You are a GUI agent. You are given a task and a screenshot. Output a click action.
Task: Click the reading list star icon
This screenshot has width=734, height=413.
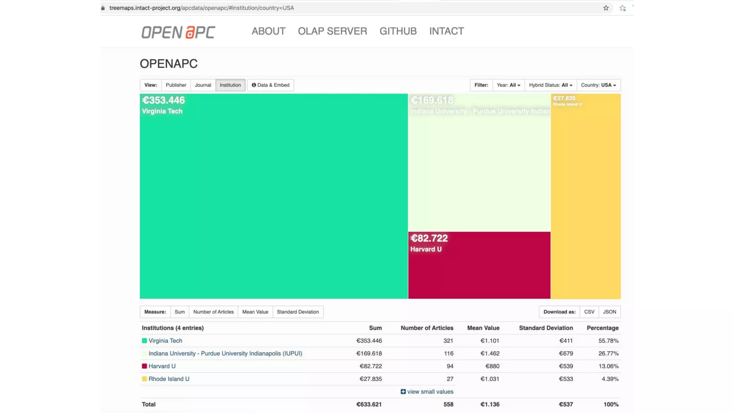[623, 8]
